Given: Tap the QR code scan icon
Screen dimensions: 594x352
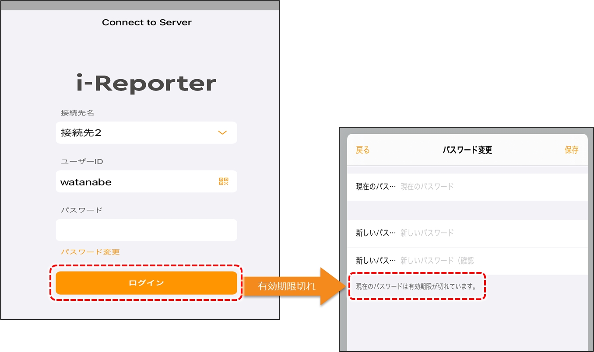Looking at the screenshot, I should (x=223, y=181).
